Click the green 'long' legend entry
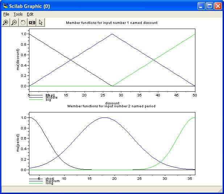224x194 pixels. point(36,183)
